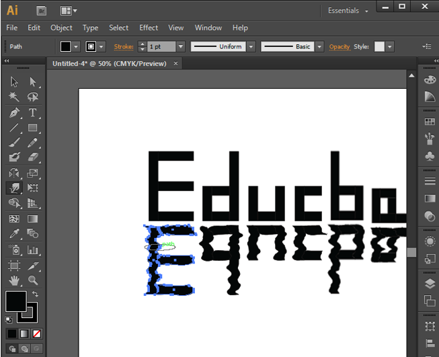Select the Blob Brush tool
Image resolution: width=439 pixels, height=357 pixels.
tap(14, 157)
